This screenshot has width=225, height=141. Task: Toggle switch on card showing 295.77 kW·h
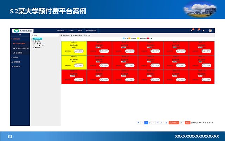(130, 80)
